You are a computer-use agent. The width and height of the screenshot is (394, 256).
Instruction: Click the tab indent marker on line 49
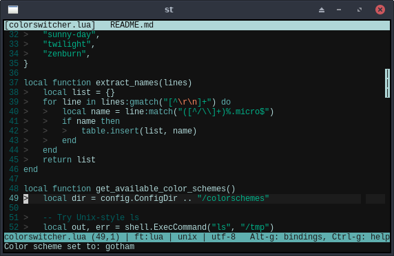[26, 198]
